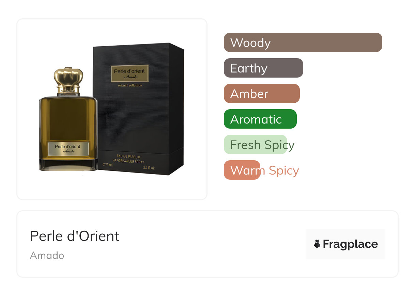This screenshot has width=415, height=294.
Task: Click the Fragplace perfume bottle logo icon
Action: pyautogui.click(x=317, y=244)
